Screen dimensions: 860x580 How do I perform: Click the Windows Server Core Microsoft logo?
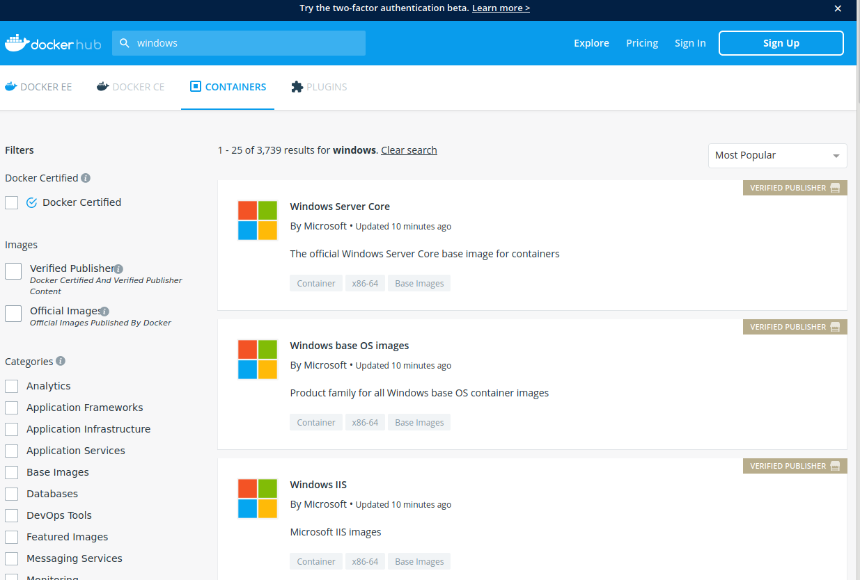(x=258, y=220)
